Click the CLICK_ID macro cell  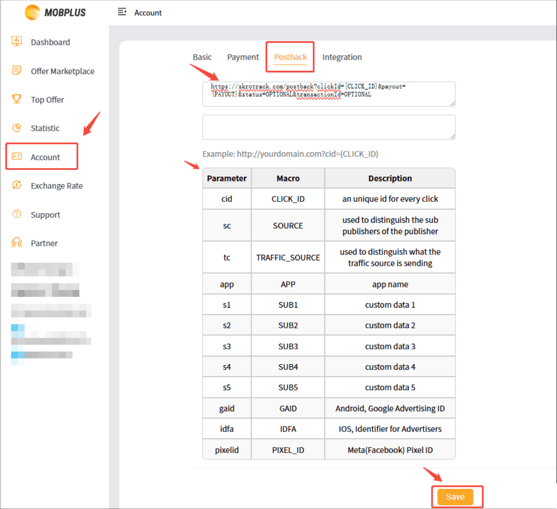[x=288, y=199]
